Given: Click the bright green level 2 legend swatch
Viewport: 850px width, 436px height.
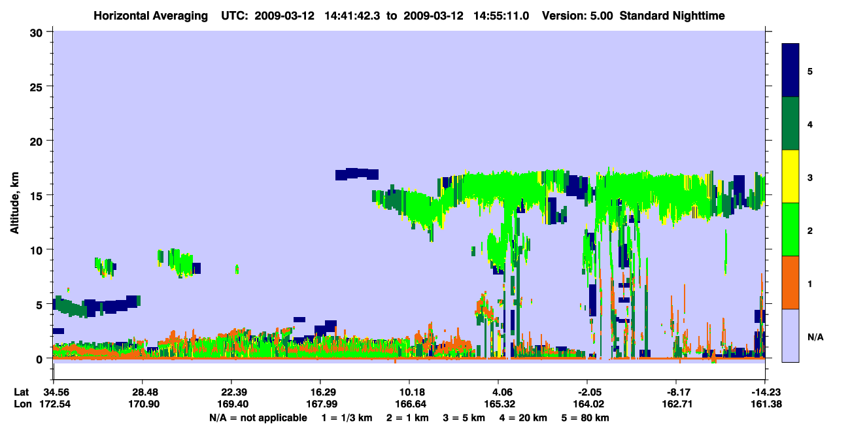Looking at the screenshot, I should point(790,229).
